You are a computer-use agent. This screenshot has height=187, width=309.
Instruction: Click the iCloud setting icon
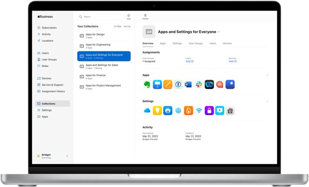[x=147, y=111]
